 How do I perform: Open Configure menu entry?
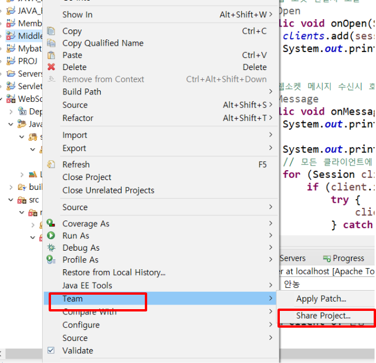pos(81,325)
